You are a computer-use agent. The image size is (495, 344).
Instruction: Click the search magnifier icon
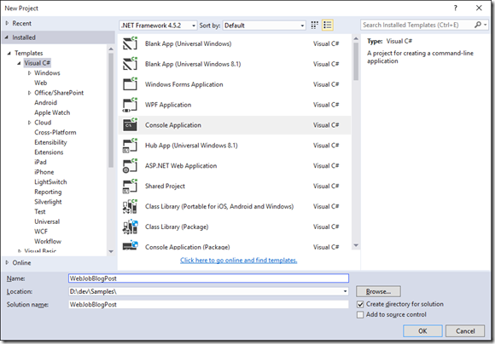click(x=478, y=25)
